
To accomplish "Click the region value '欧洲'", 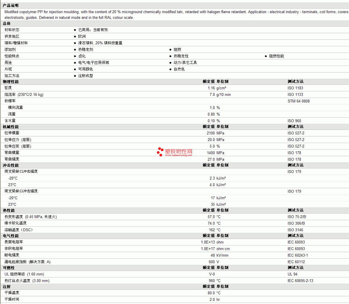I will pyautogui.click(x=82, y=36).
